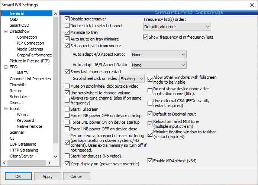Viewport: 258px width, 185px height.
Task: Open Connection under Directshow
Action: 27,37
